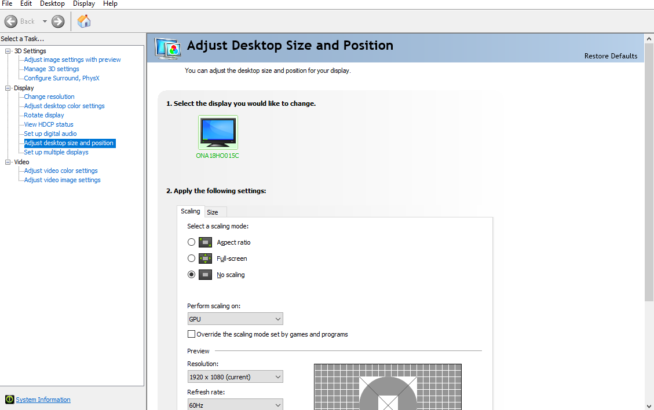Click the Back arrow icon
Image resolution: width=654 pixels, height=410 pixels.
11,21
